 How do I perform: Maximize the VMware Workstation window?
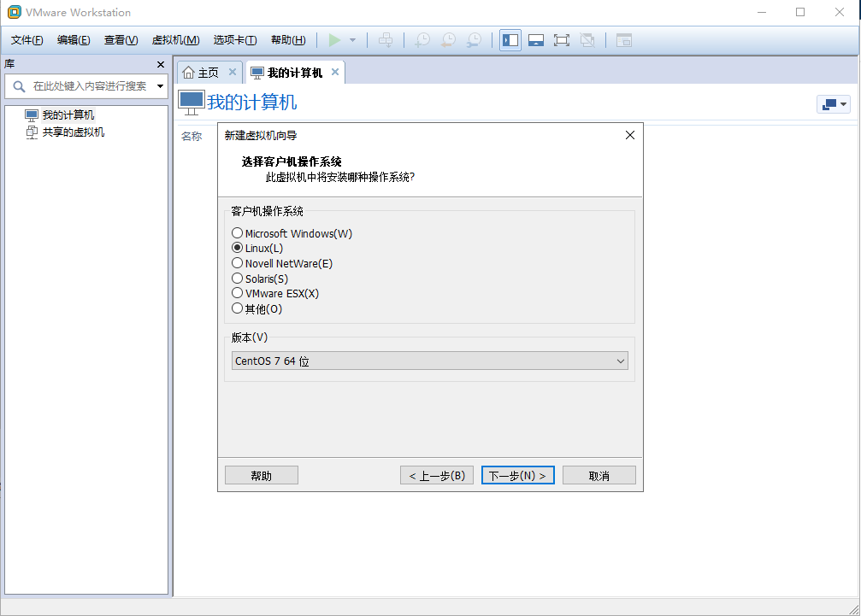pos(800,12)
